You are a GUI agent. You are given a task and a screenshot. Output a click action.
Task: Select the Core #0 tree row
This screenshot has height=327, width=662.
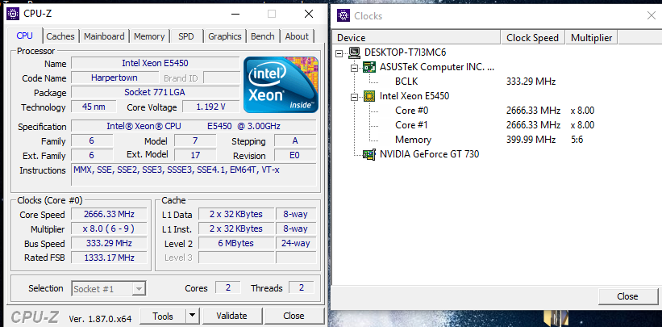[412, 111]
